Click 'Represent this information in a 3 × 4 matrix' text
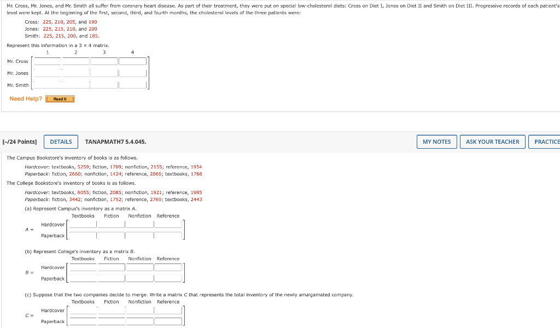The width and height of the screenshot is (560, 328). [58, 45]
